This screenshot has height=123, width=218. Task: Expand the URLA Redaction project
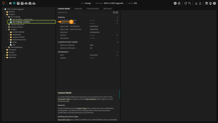7,47
